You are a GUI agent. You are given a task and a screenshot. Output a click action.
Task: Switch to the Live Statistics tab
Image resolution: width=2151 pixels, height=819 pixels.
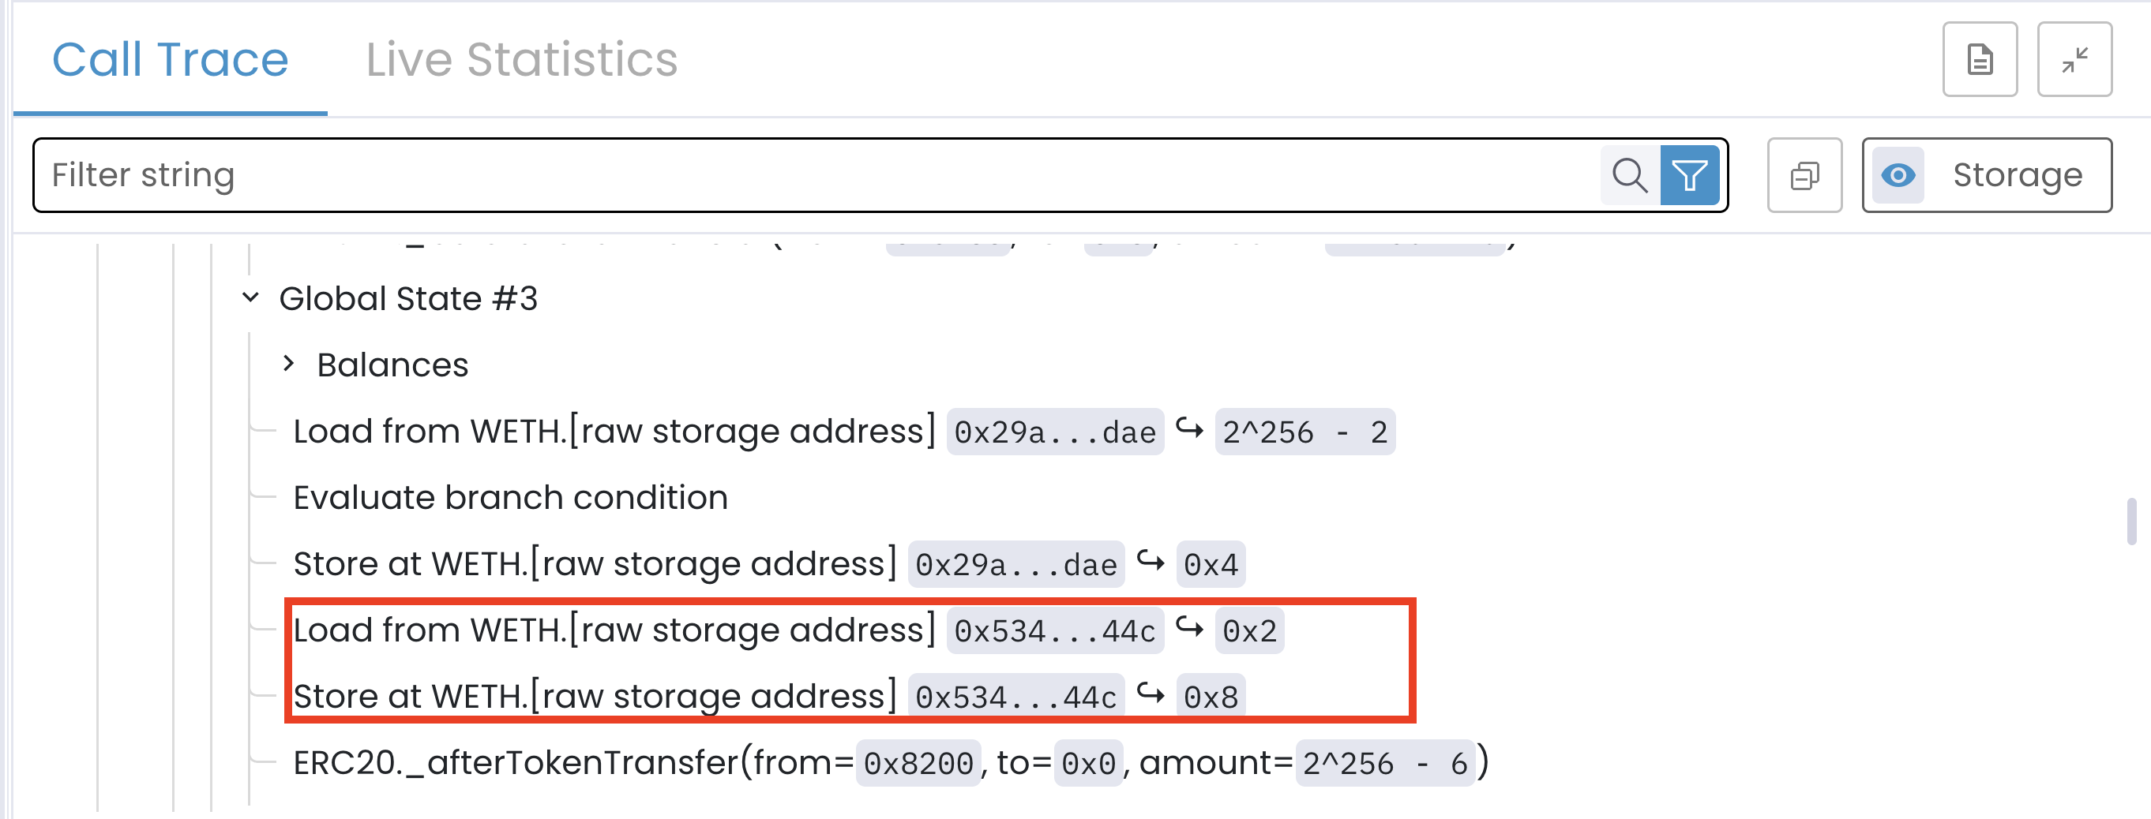point(521,60)
